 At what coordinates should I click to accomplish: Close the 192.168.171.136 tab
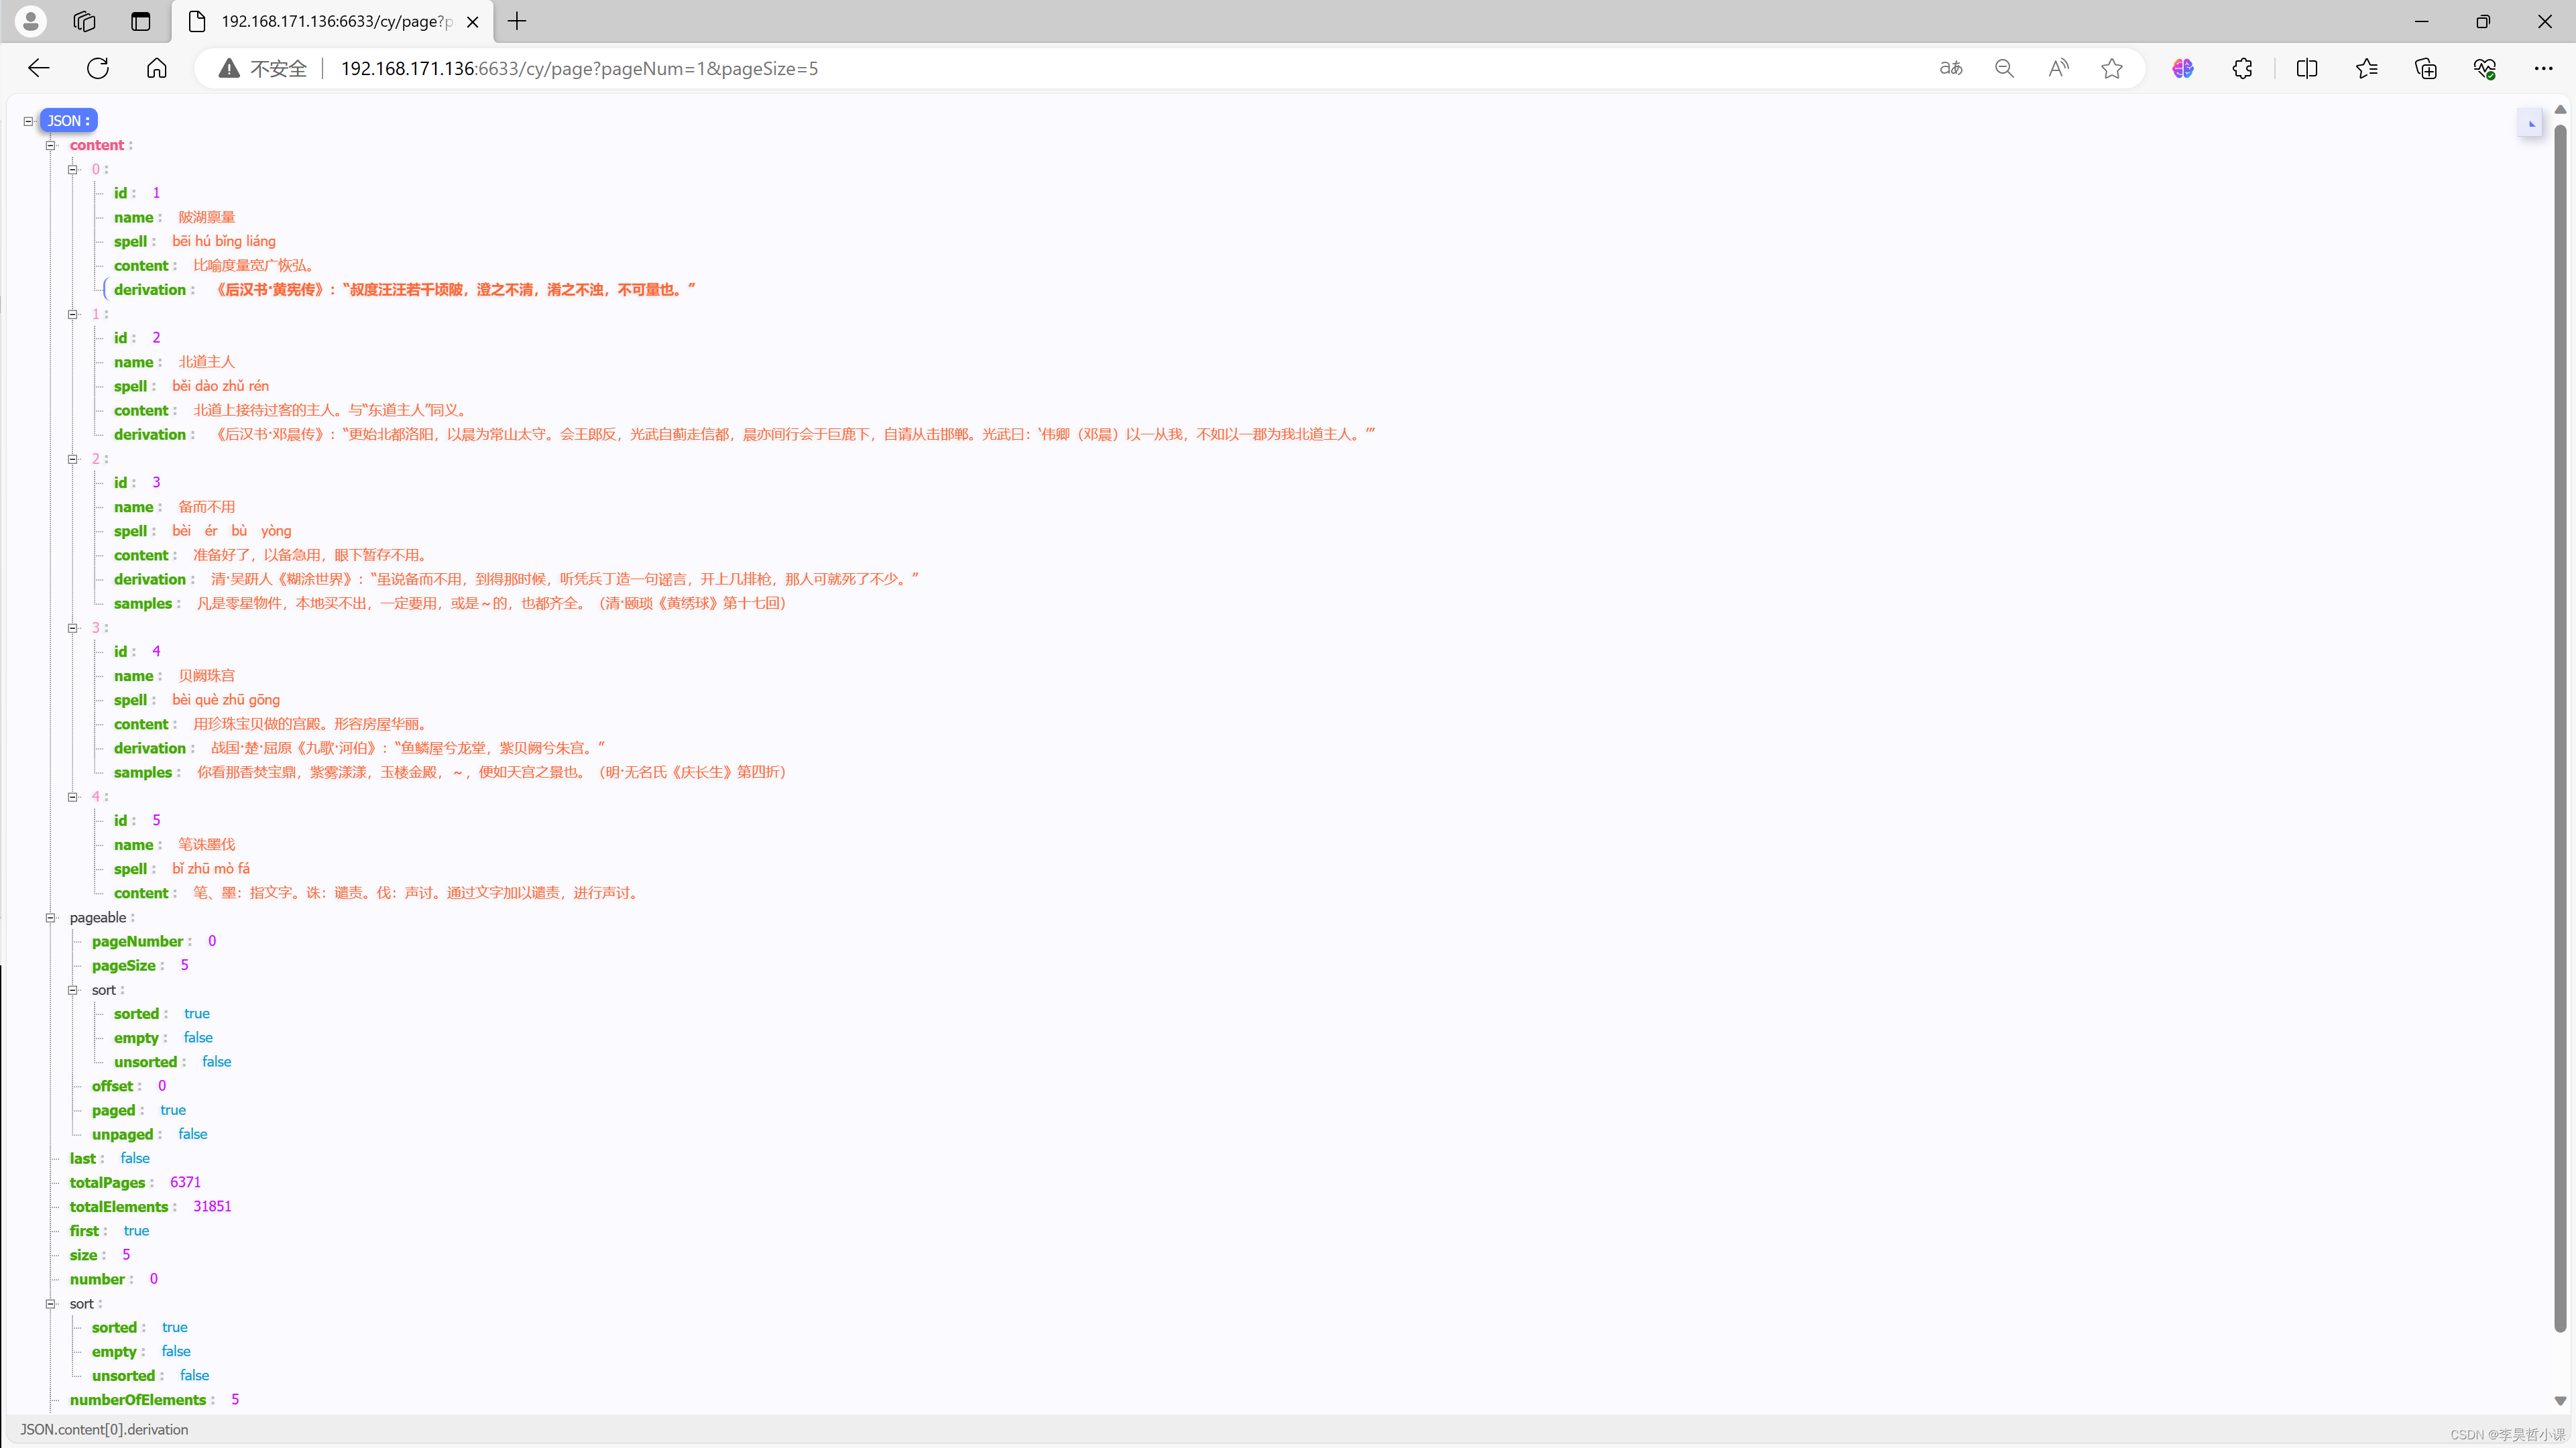pos(473,21)
